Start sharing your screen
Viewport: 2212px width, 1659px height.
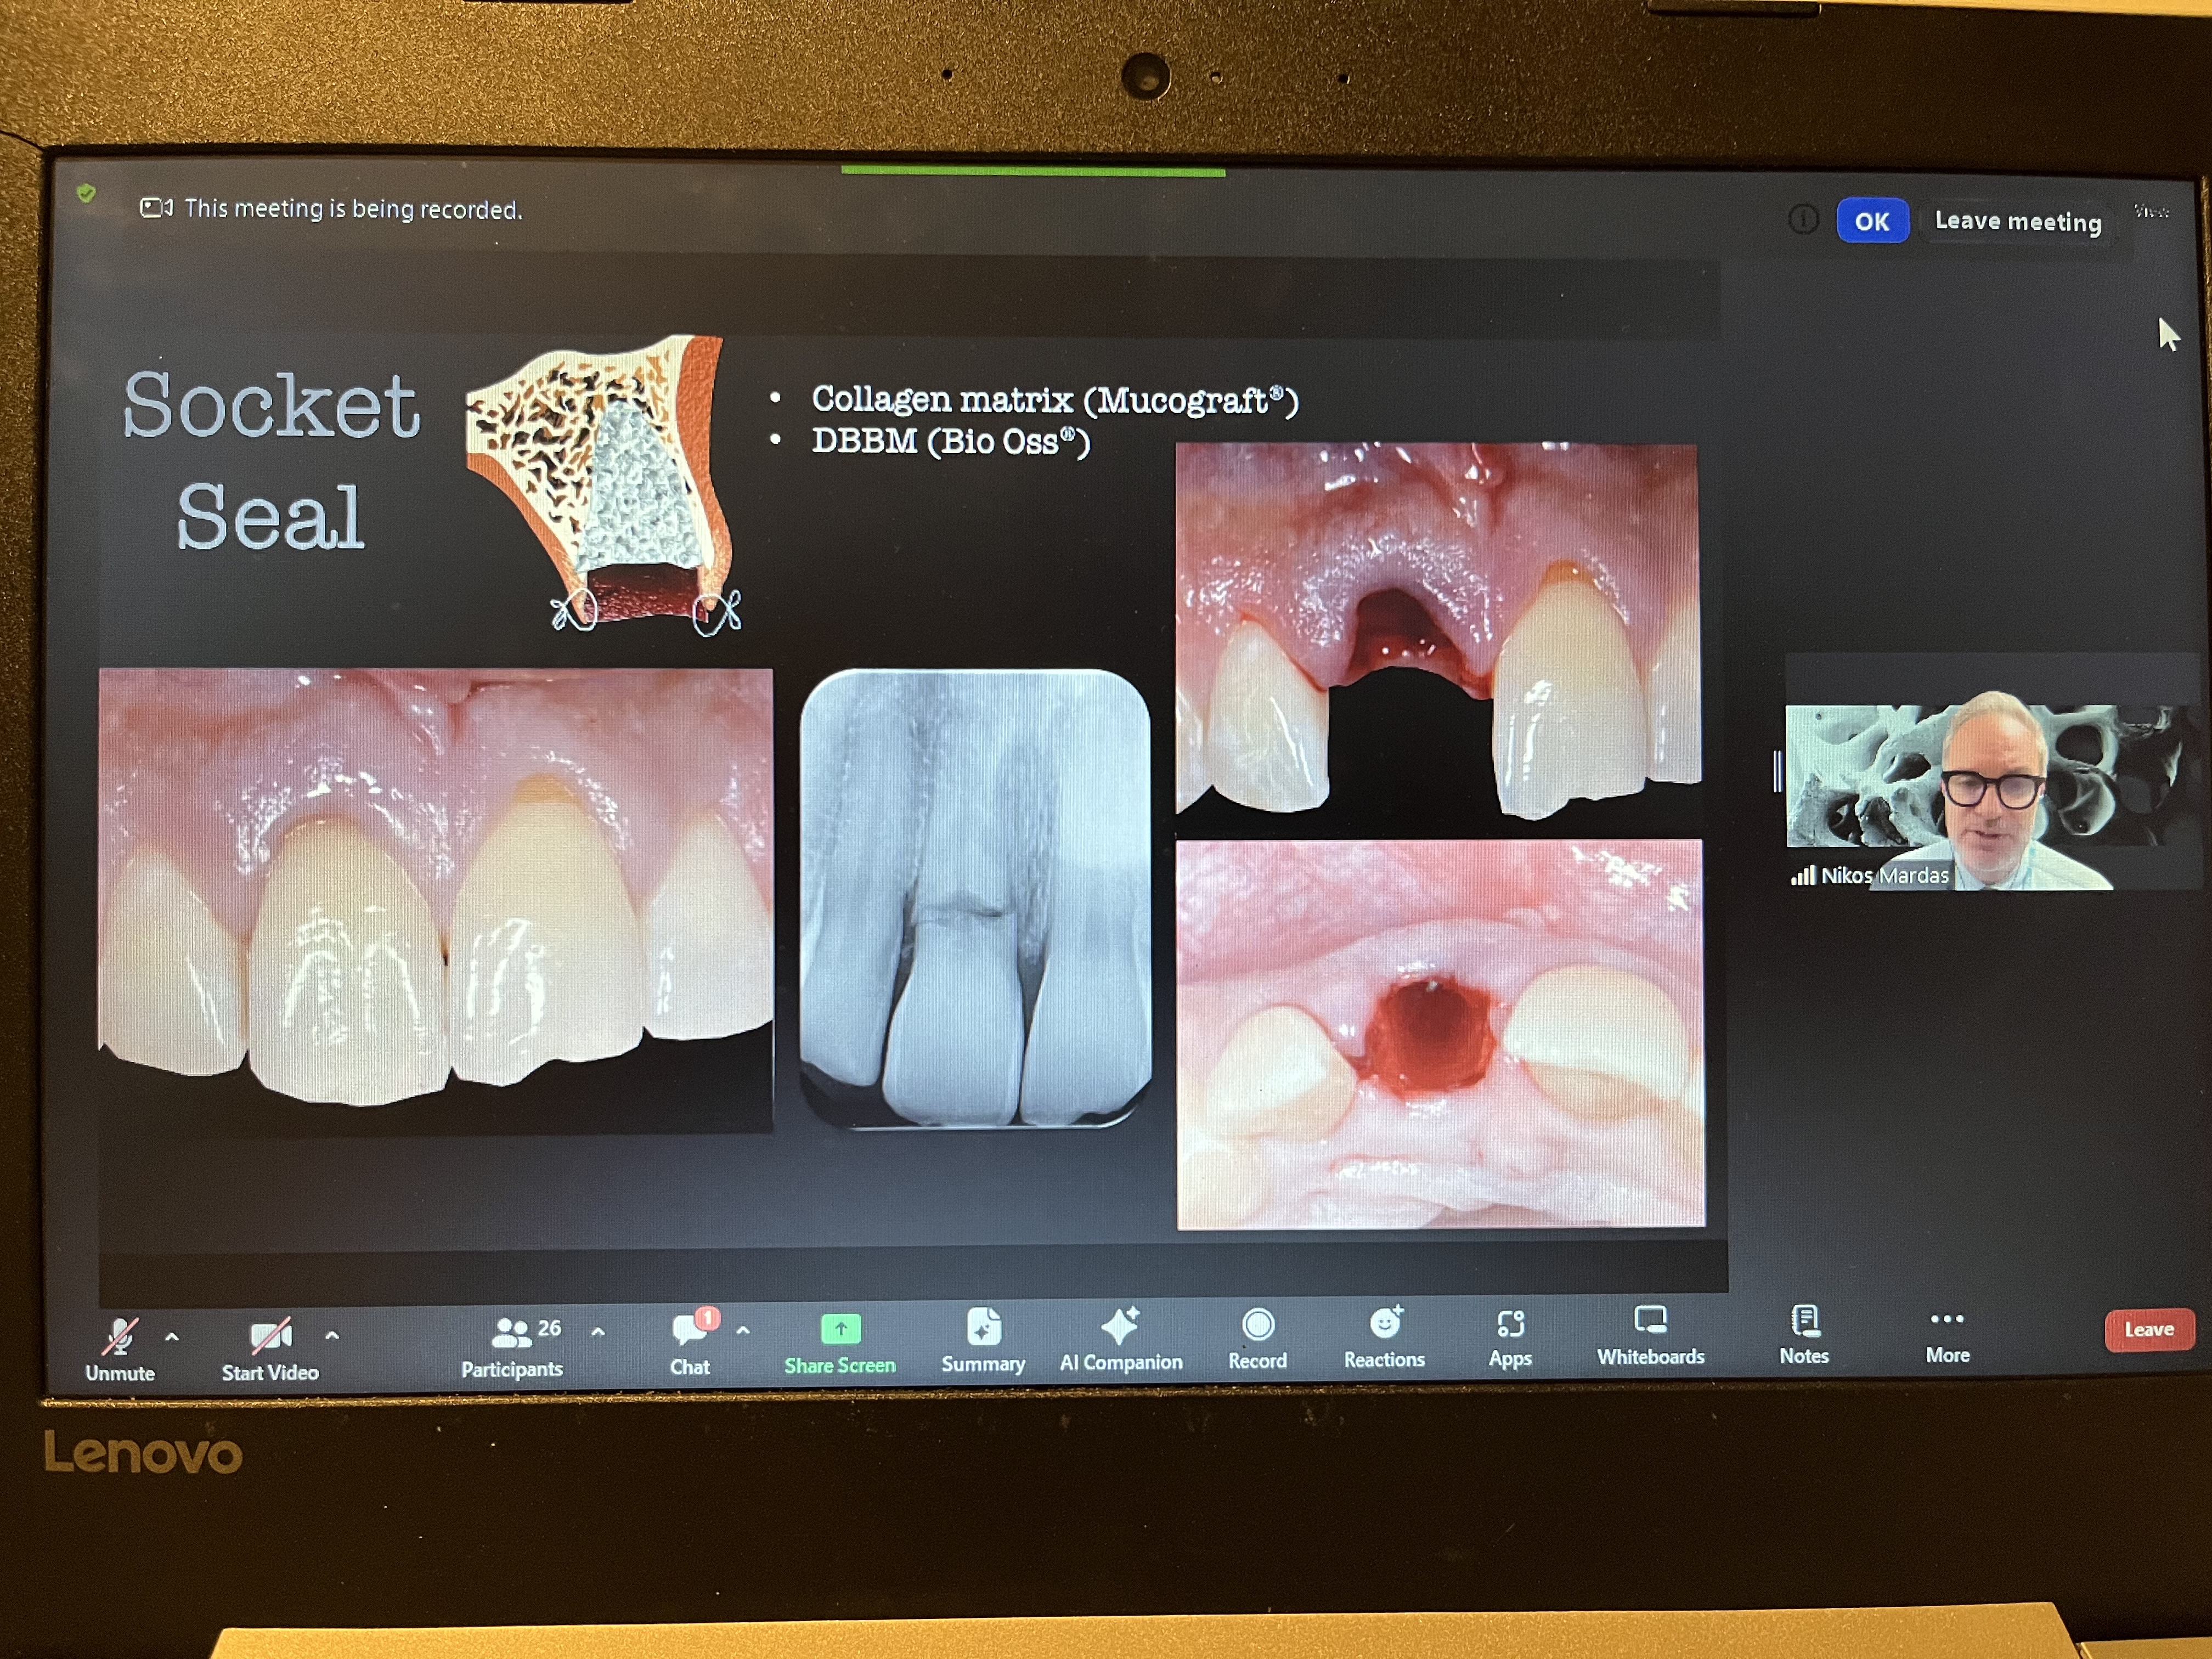(x=840, y=1330)
